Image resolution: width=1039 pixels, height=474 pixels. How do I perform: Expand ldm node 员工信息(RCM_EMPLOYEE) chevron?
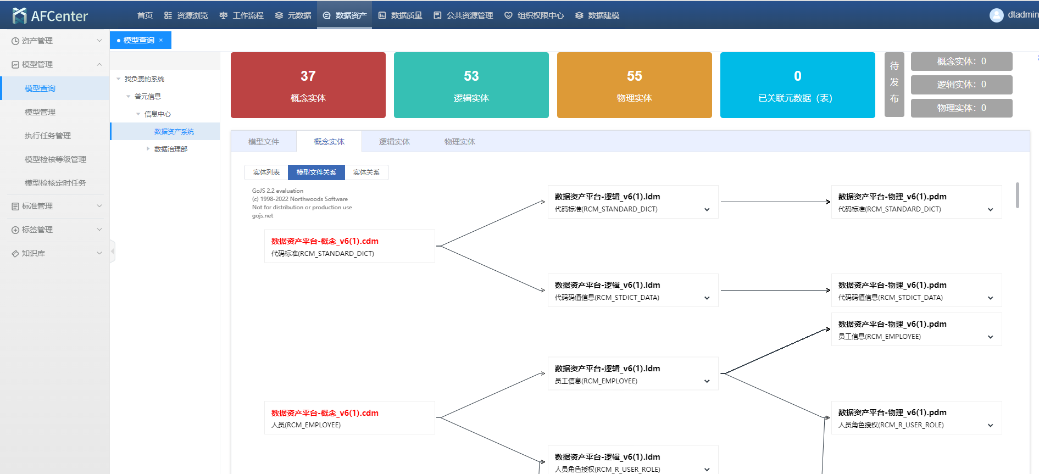707,382
